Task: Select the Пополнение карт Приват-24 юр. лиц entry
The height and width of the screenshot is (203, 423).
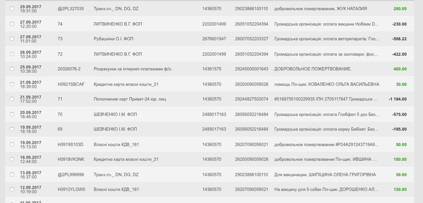Action: pyautogui.click(x=130, y=99)
